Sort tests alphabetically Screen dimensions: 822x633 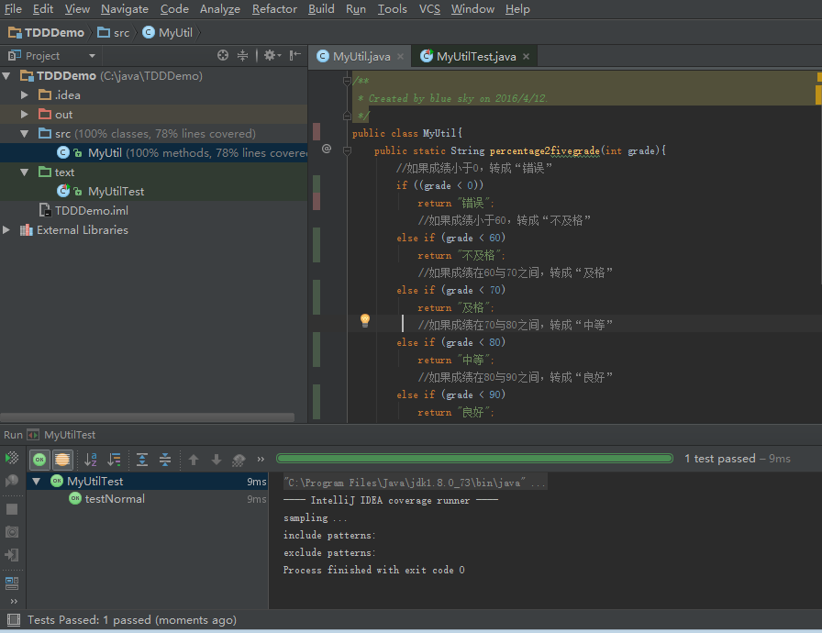[90, 460]
